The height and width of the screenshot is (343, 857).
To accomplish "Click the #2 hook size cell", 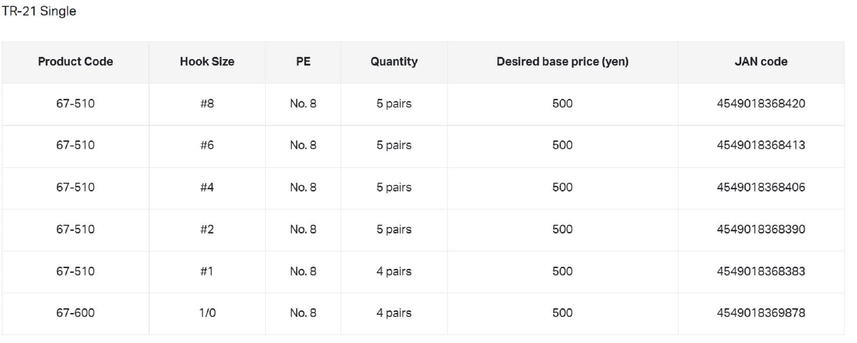I will click(207, 229).
